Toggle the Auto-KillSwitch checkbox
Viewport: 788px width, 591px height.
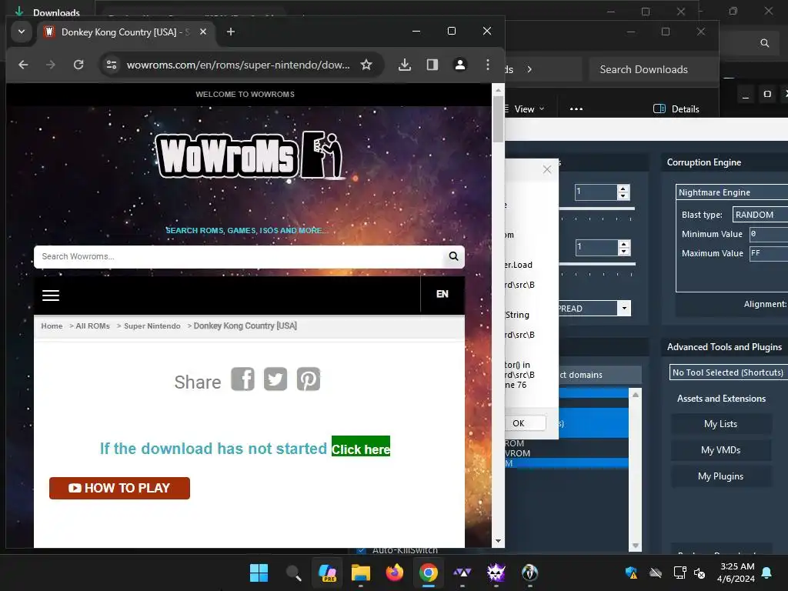[362, 549]
